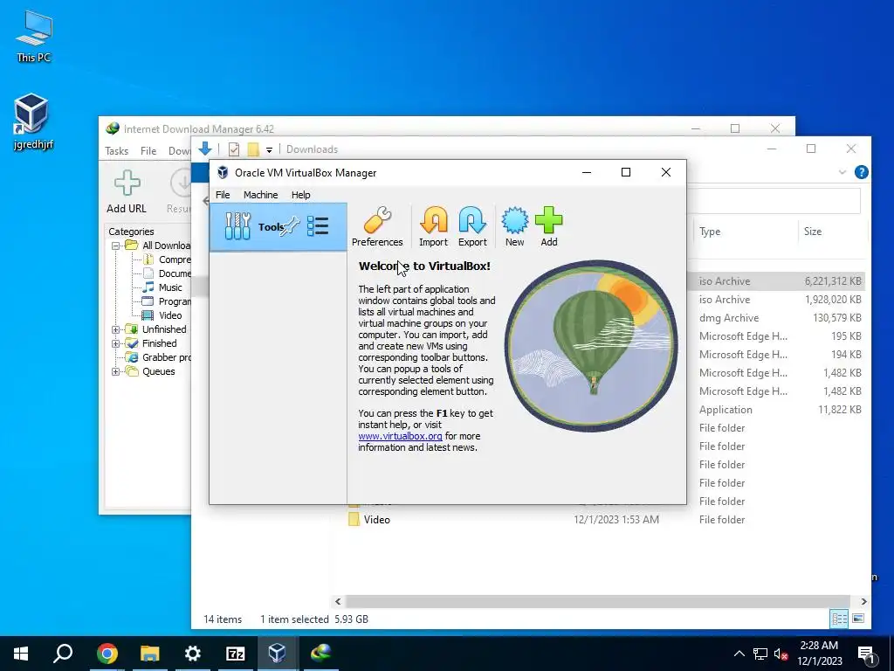Select the Tools item in VirtualBox sidebar
This screenshot has height=671, width=894.
click(279, 226)
